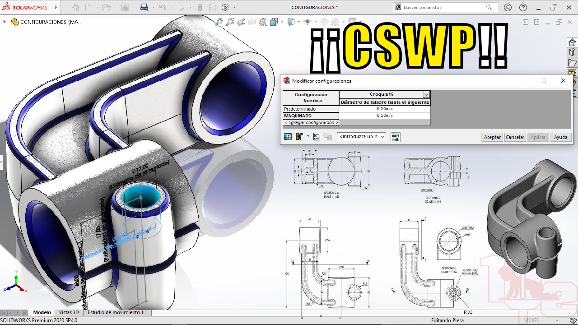Open the dropdown arrow next to the Print icon

[x=154, y=7]
